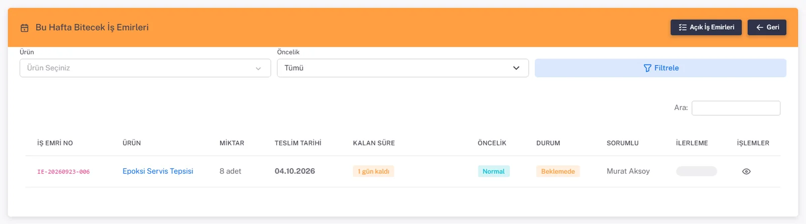
Task: Go back with the Geri button
Action: 767,27
